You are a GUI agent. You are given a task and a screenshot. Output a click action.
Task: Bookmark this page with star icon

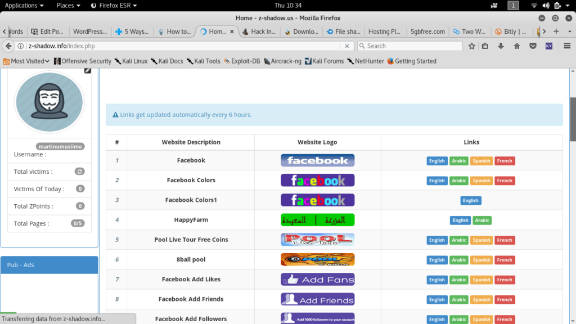[472, 46]
